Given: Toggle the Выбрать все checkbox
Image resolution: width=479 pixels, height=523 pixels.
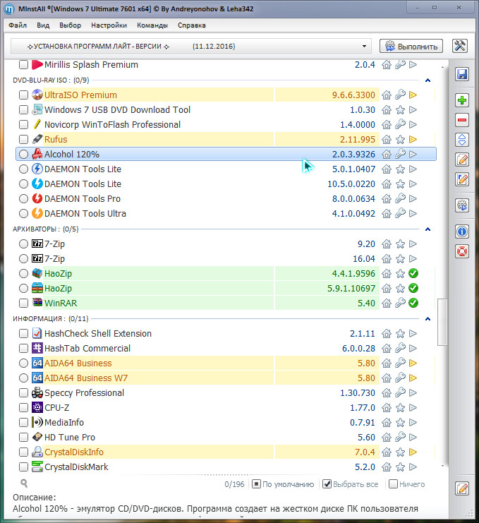Looking at the screenshot, I should coord(327,484).
